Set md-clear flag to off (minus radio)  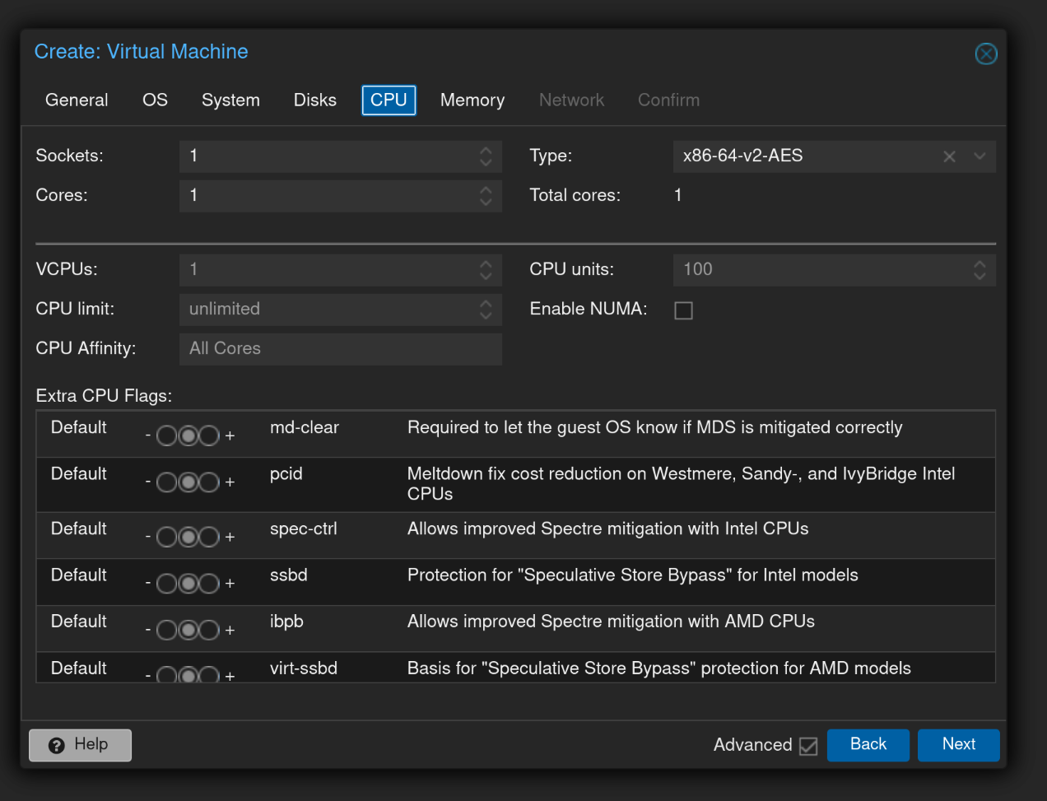[167, 435]
